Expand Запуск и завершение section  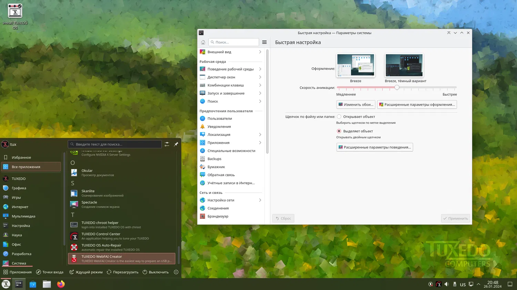pyautogui.click(x=230, y=93)
